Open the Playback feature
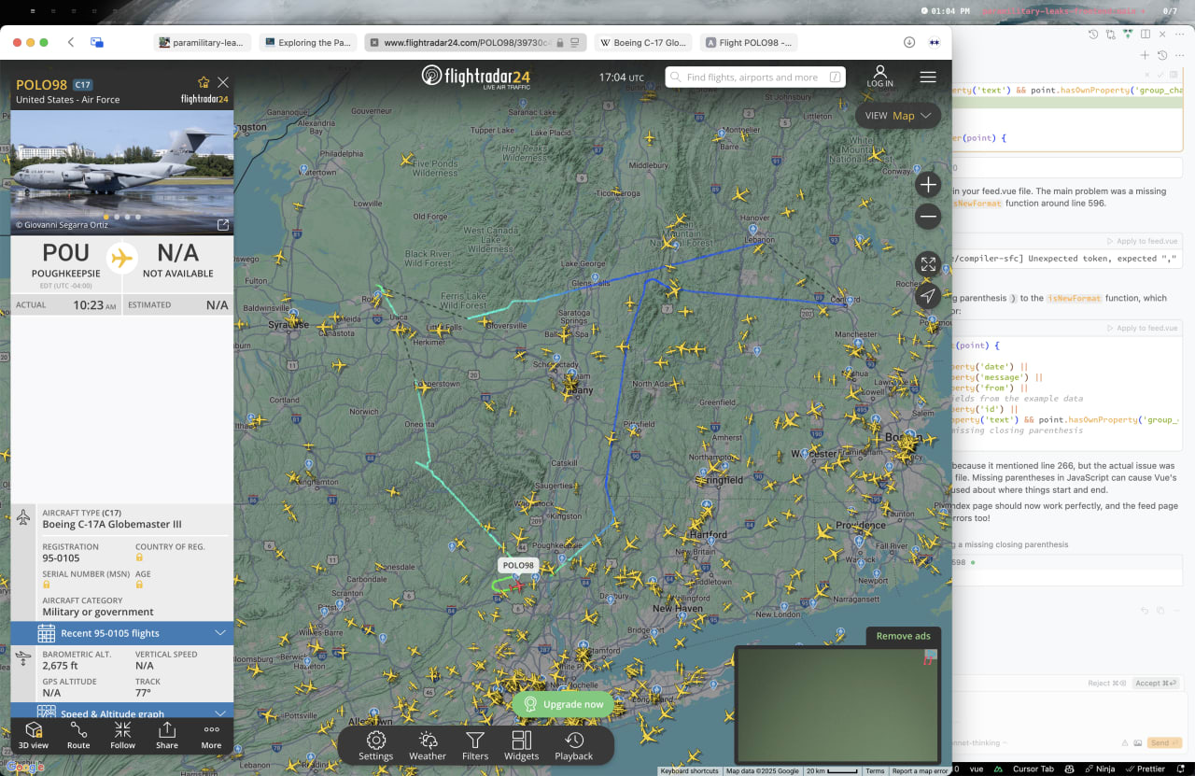This screenshot has height=776, width=1195. (x=573, y=744)
